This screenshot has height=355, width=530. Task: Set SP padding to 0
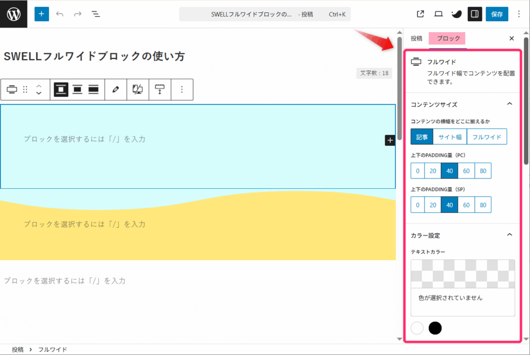(x=418, y=205)
